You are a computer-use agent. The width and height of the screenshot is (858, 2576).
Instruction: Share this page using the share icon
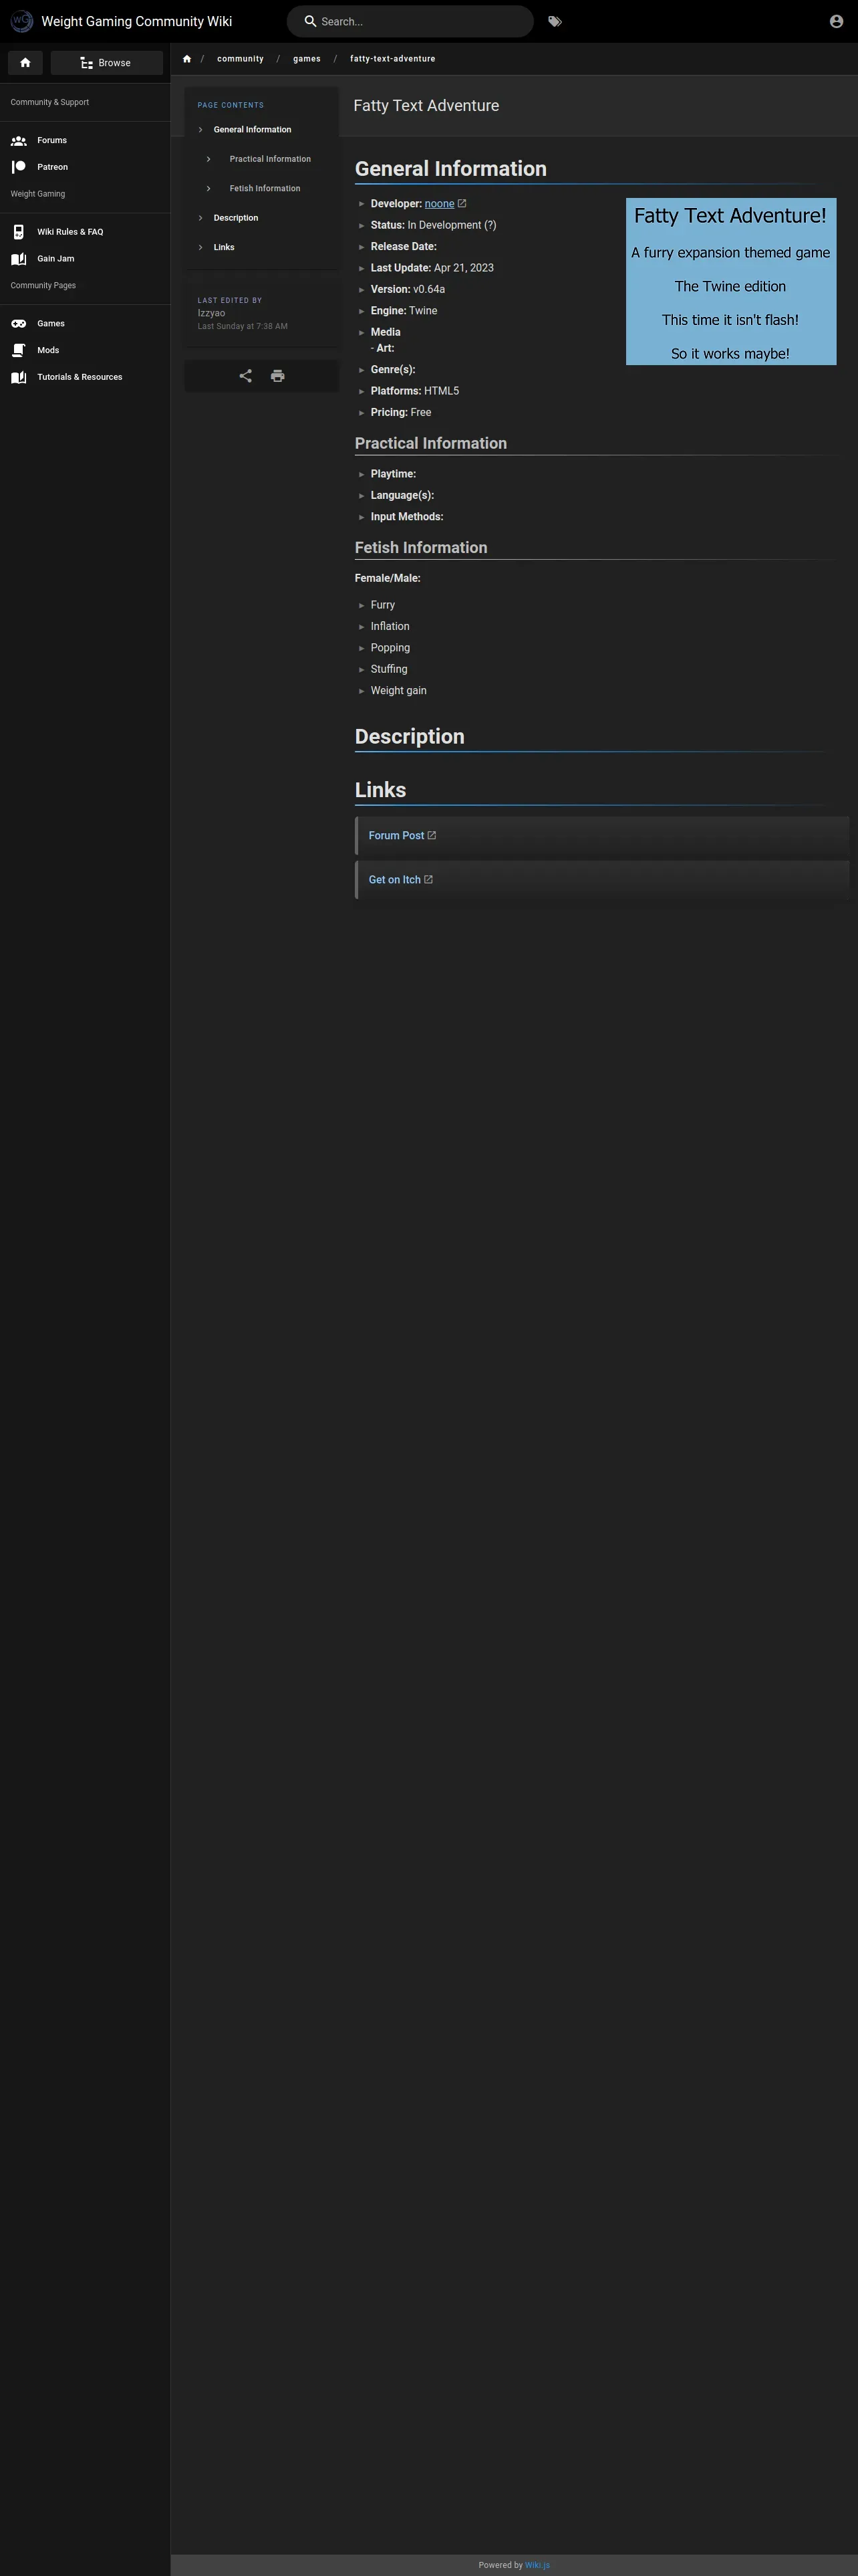[246, 376]
